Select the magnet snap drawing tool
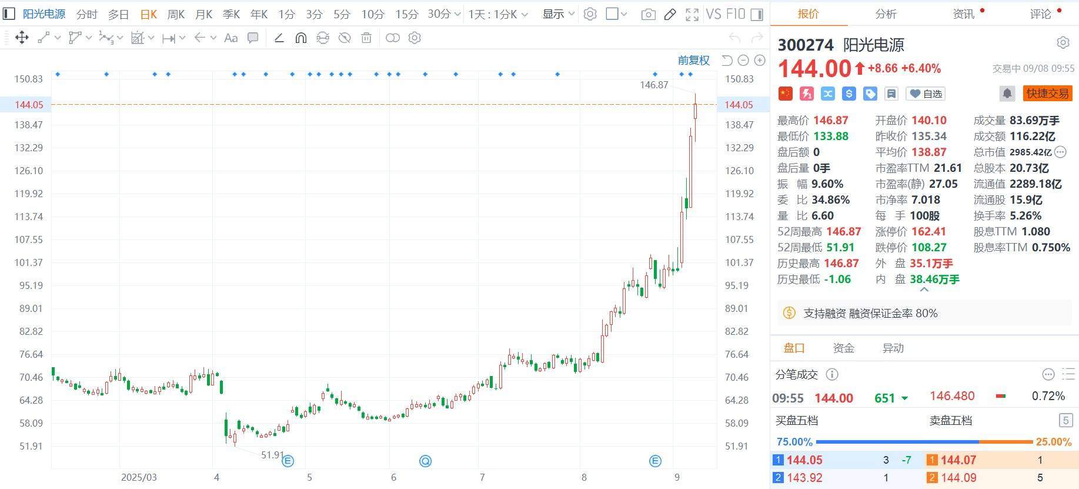Viewport: 1079px width, 489px height. click(300, 38)
